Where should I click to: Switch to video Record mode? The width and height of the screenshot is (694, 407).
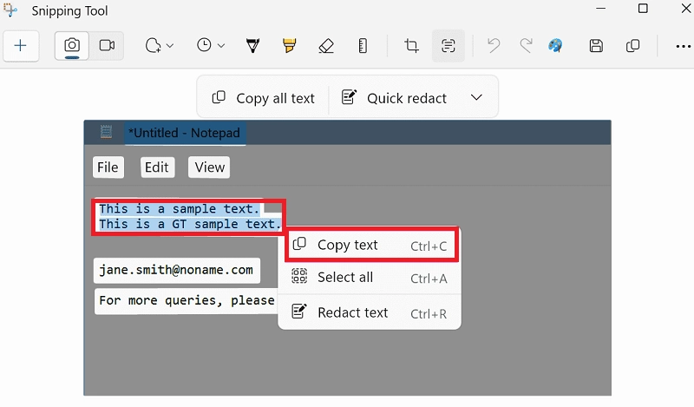pos(107,46)
